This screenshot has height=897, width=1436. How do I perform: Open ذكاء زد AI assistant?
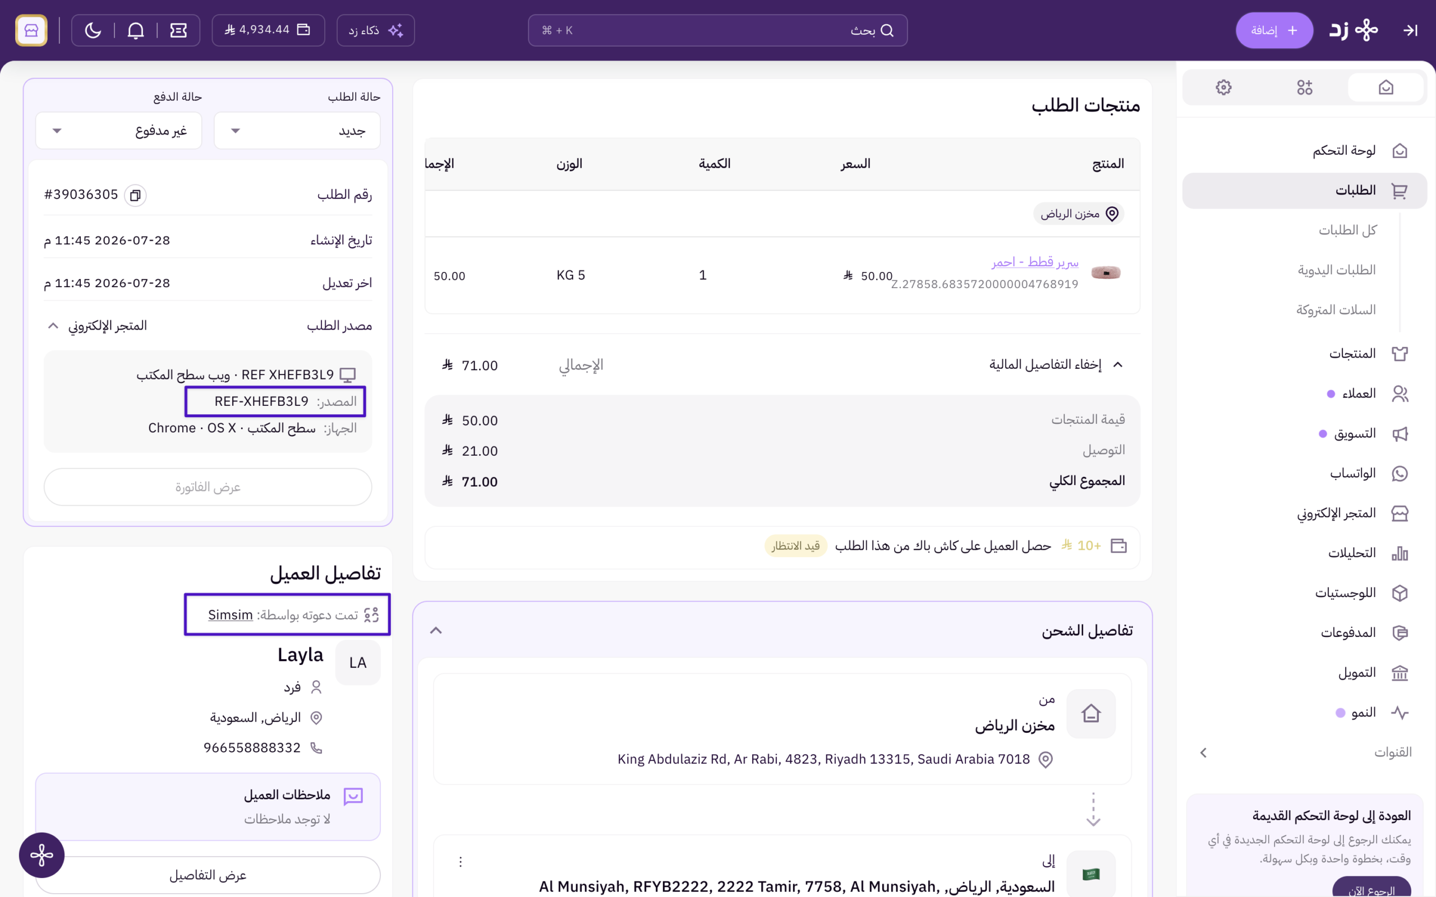tap(376, 30)
